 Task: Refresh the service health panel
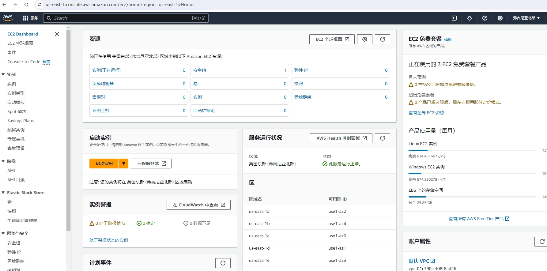383,138
